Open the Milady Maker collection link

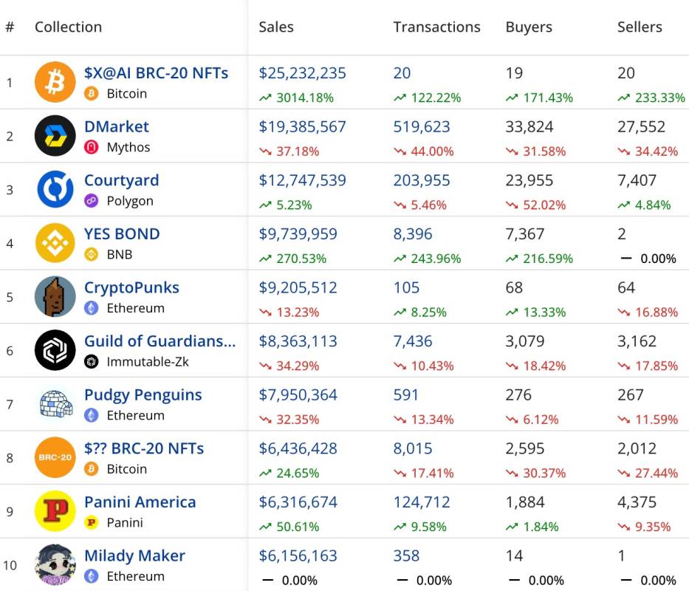point(134,556)
